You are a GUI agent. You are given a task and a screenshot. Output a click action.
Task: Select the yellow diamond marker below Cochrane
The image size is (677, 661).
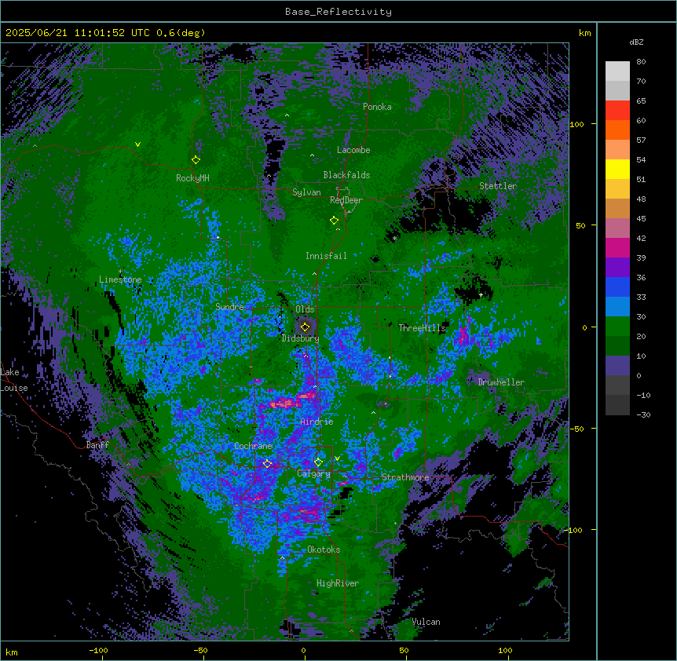pos(267,464)
